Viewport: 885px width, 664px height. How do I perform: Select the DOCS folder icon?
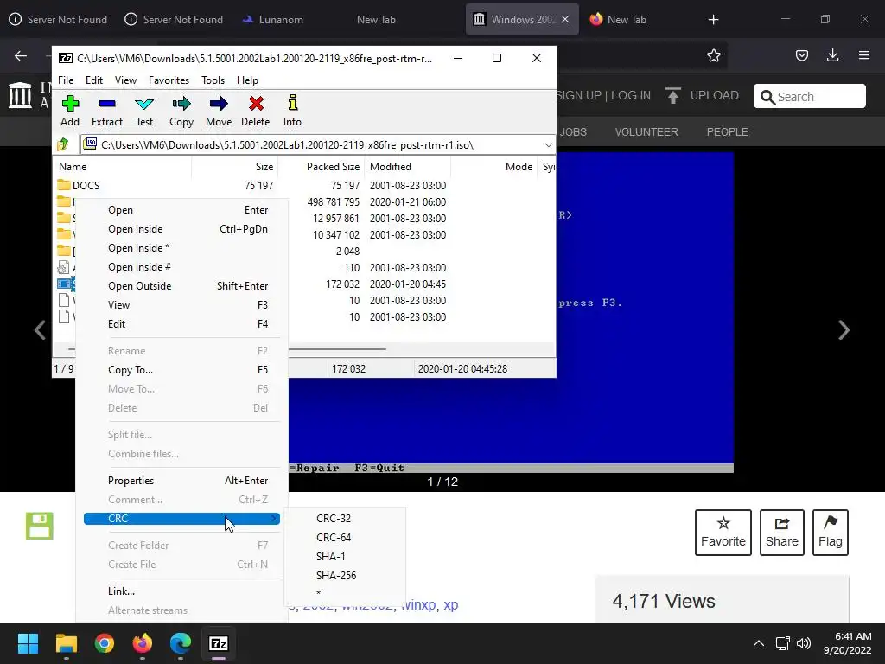[x=64, y=185]
